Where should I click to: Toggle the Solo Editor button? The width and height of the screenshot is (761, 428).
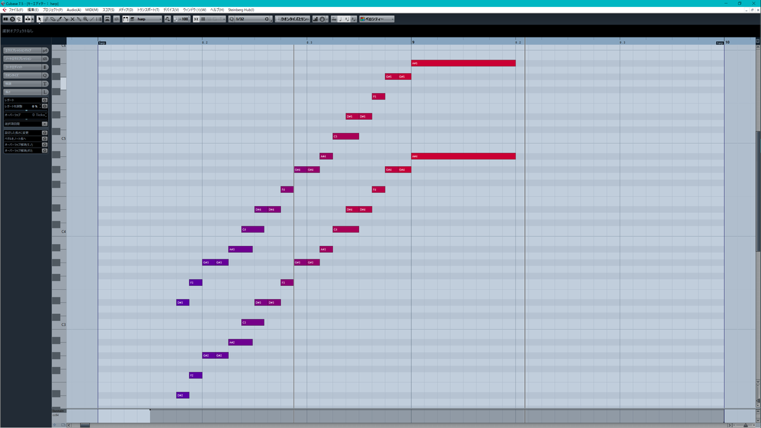(12, 19)
